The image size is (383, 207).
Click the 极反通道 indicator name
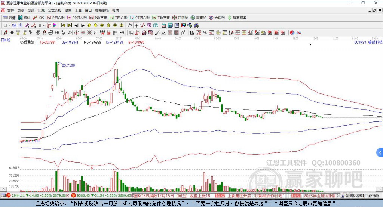(x=27, y=42)
